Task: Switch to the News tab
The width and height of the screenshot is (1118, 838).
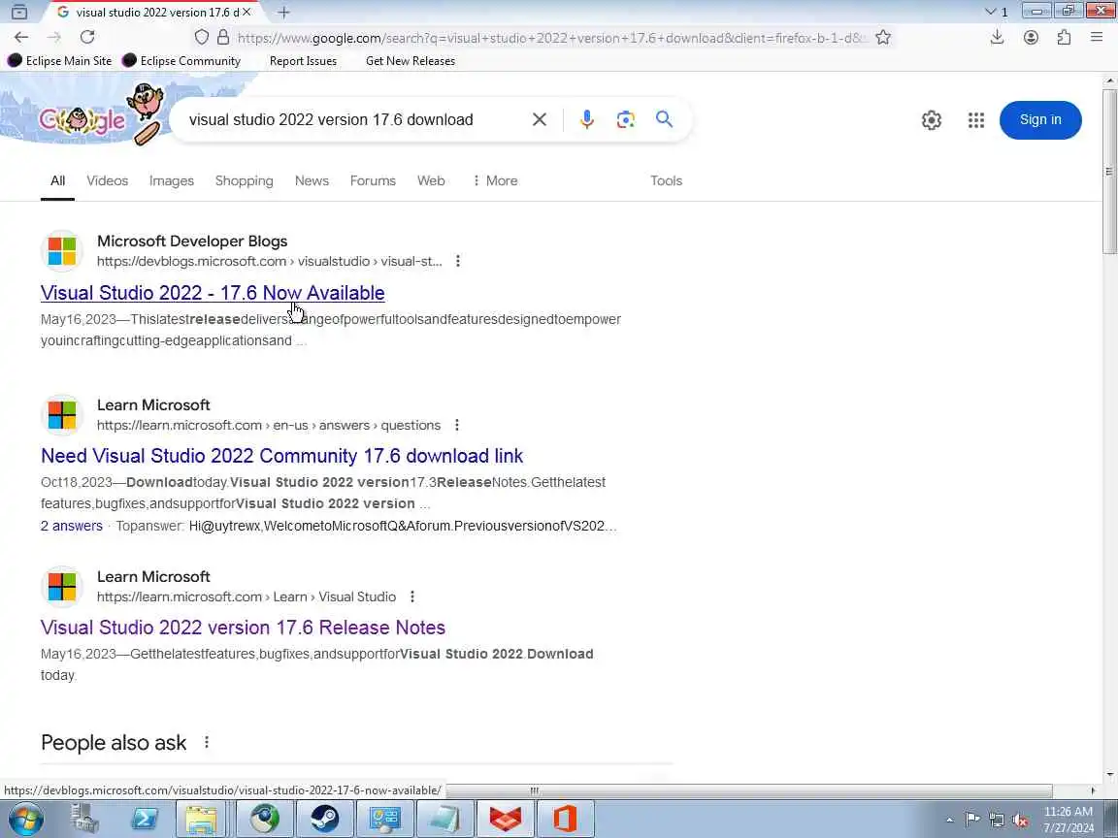Action: coord(312,181)
